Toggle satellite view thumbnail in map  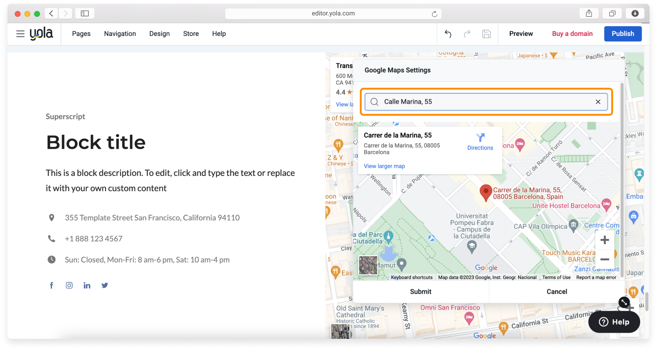pos(368,265)
